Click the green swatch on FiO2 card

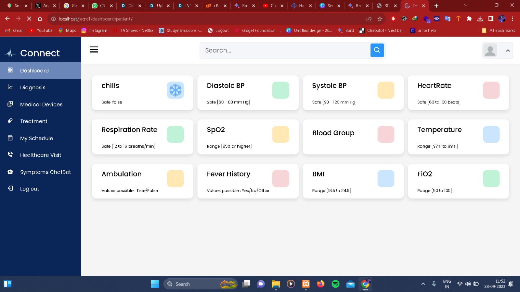tap(491, 178)
